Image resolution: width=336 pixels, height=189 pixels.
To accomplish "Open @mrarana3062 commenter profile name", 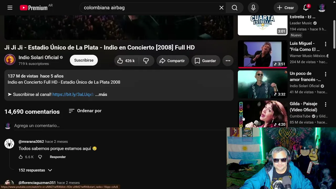I will pyautogui.click(x=31, y=141).
